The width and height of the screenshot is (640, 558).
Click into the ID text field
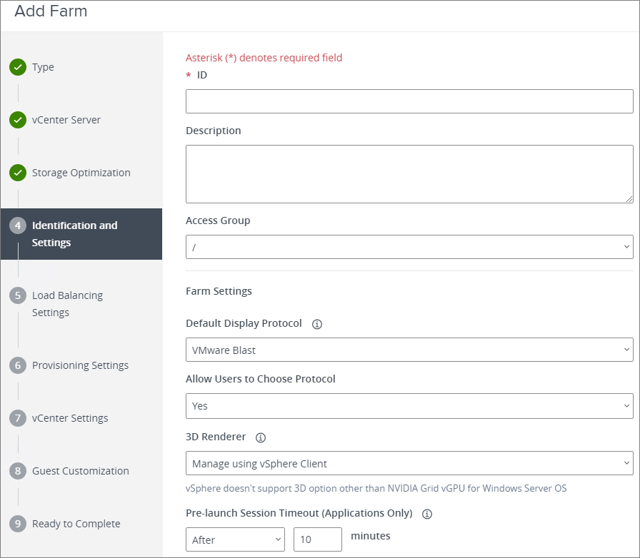[x=409, y=101]
